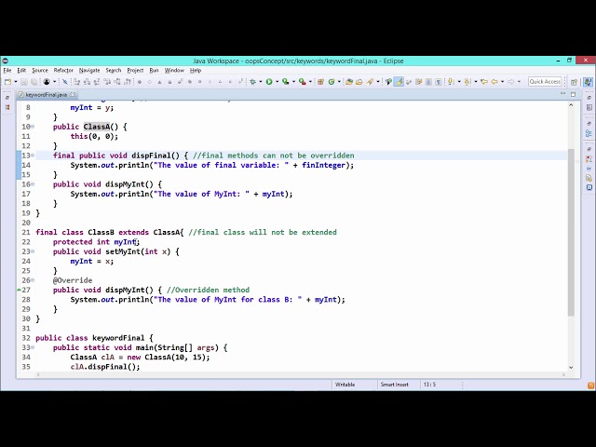
Task: Open the Help menu
Action: point(196,71)
